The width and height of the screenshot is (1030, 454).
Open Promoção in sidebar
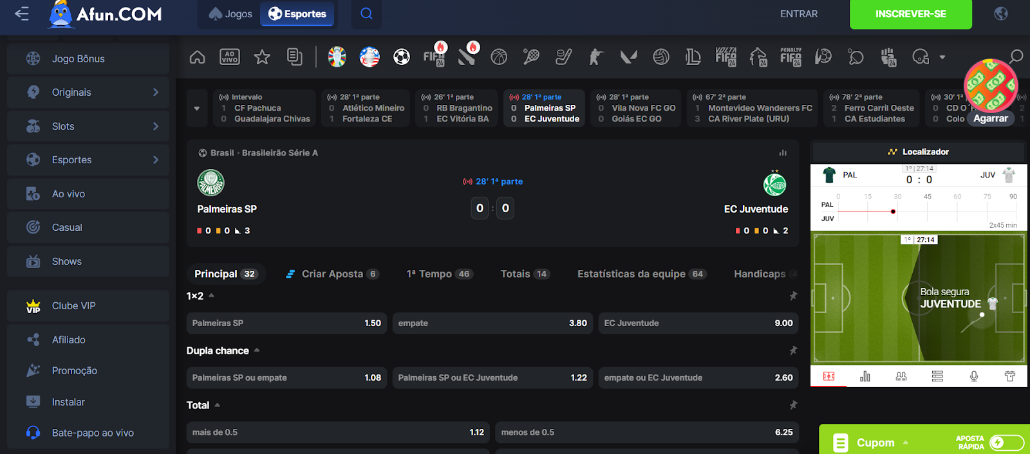click(88, 371)
